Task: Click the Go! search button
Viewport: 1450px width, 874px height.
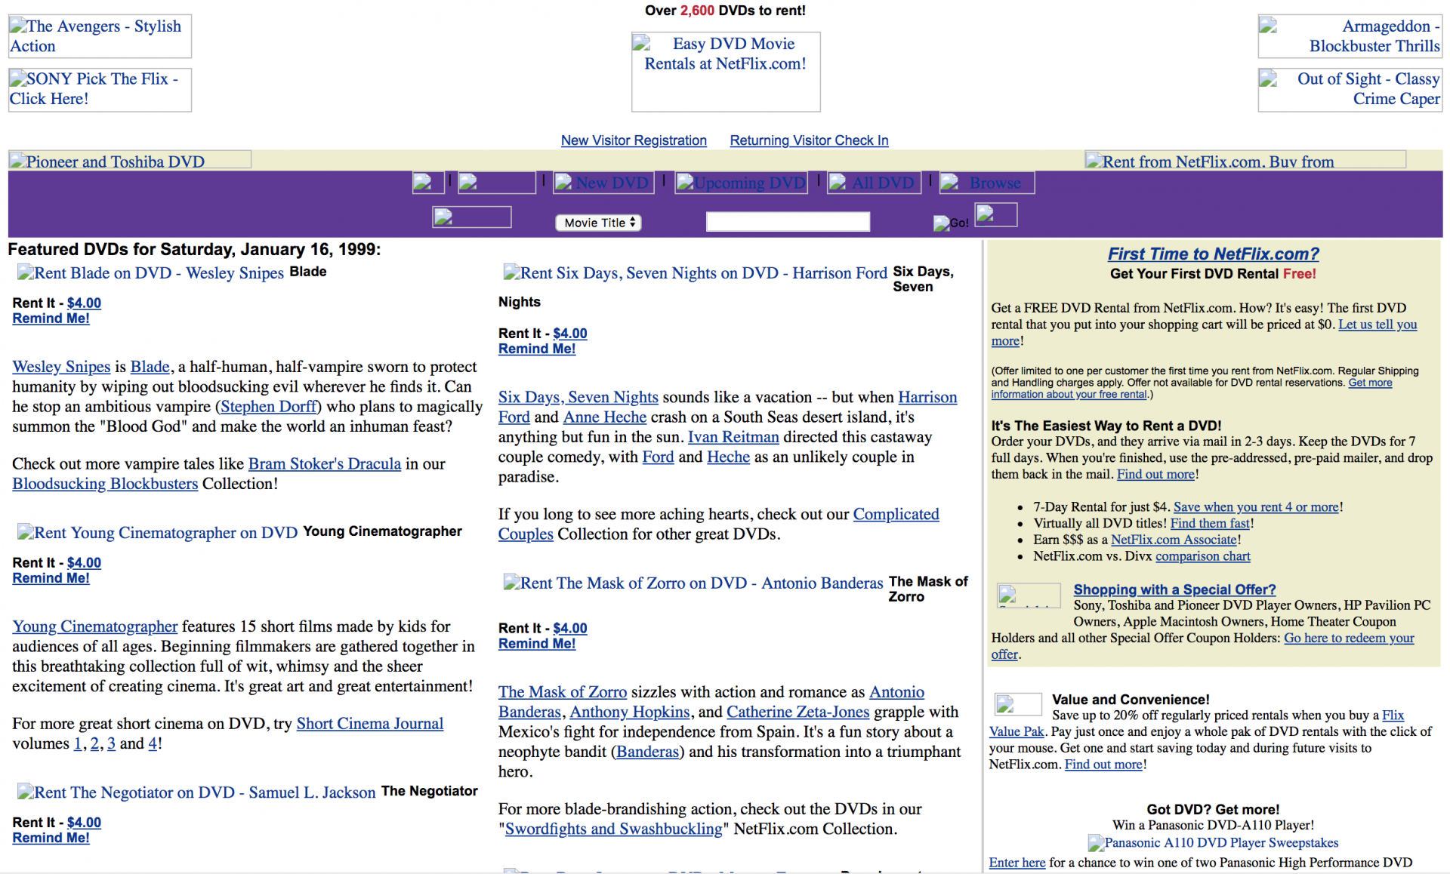Action: coord(952,223)
